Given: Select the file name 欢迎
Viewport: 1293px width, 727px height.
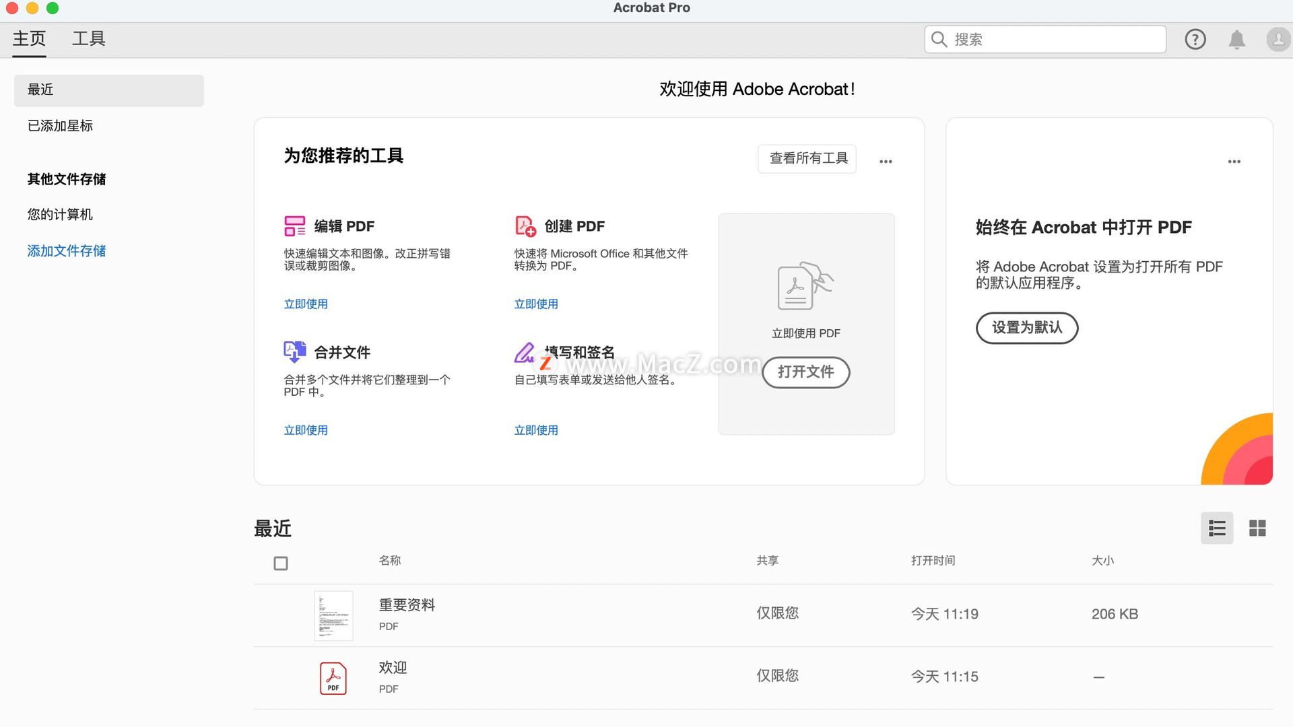Looking at the screenshot, I should 393,668.
